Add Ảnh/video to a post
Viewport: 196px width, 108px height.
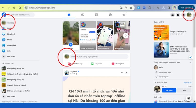tap(96, 64)
